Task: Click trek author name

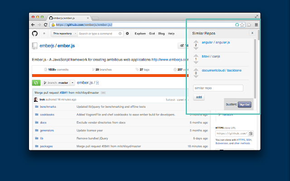Action: pos(42,100)
